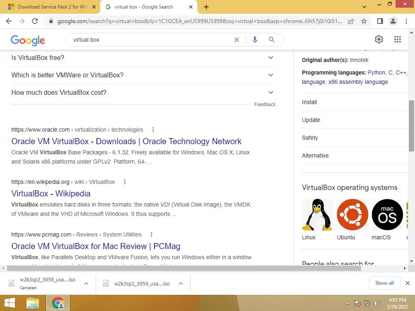This screenshot has width=415, height=311.
Task: Click the Innotek original author text
Action: pos(359,60)
